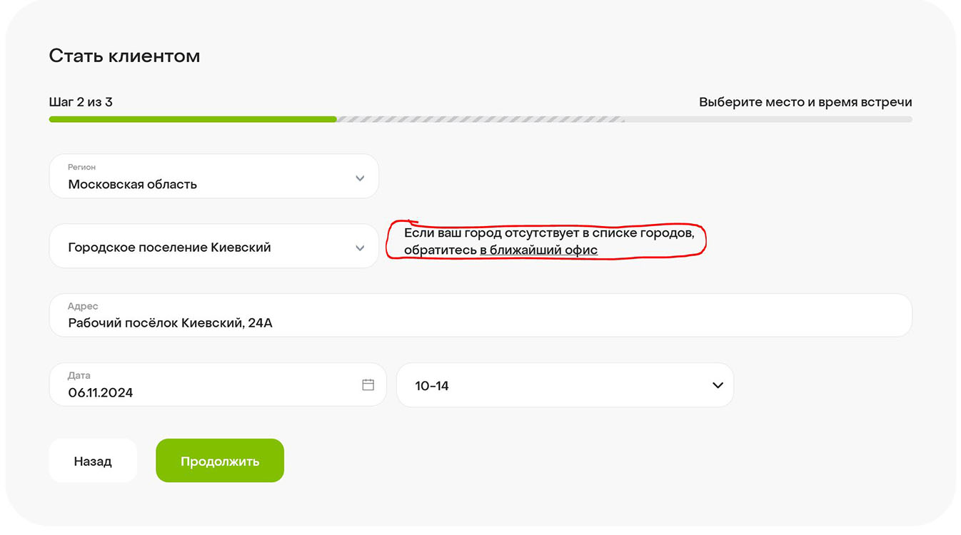This screenshot has height=535, width=961.
Task: Click 'Выберите место и время встречи' text
Action: (x=805, y=102)
